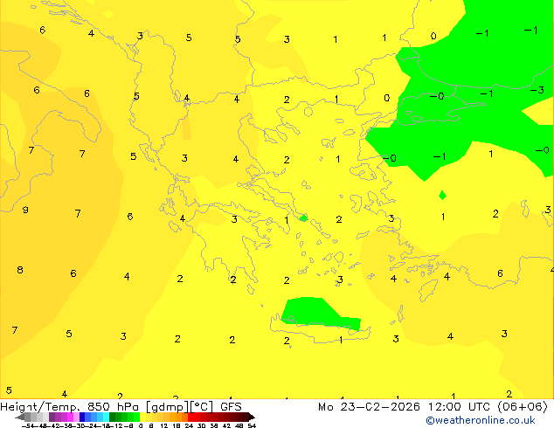
Task: Click the '[gdmp]' unit label
Action: [x=168, y=407]
